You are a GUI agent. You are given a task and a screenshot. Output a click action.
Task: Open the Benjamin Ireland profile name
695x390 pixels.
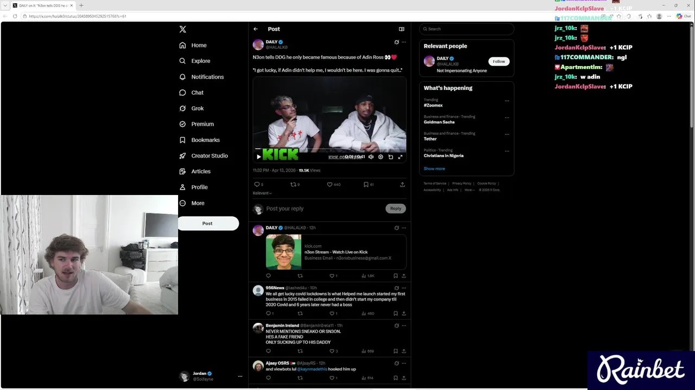[282, 326]
